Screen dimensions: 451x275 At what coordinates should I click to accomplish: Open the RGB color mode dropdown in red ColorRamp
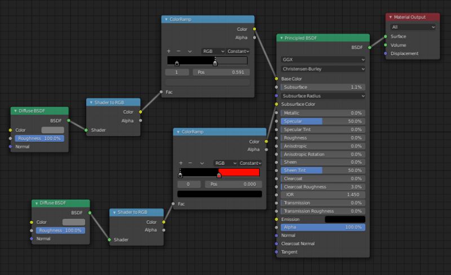coord(225,163)
